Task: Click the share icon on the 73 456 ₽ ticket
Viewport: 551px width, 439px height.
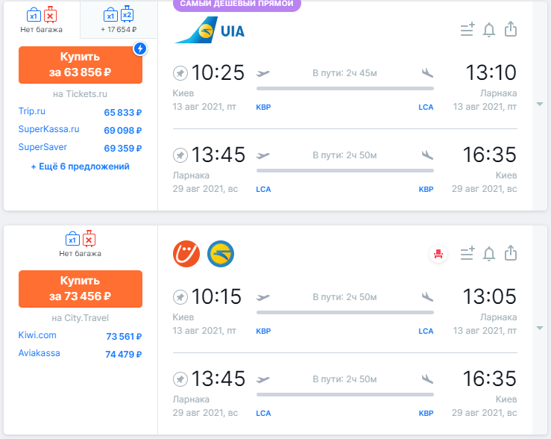Action: coord(511,253)
